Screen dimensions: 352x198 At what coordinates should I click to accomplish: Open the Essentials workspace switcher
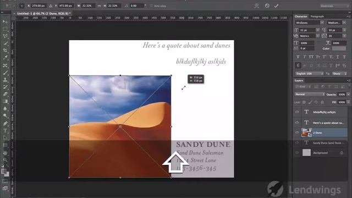tap(334, 6)
